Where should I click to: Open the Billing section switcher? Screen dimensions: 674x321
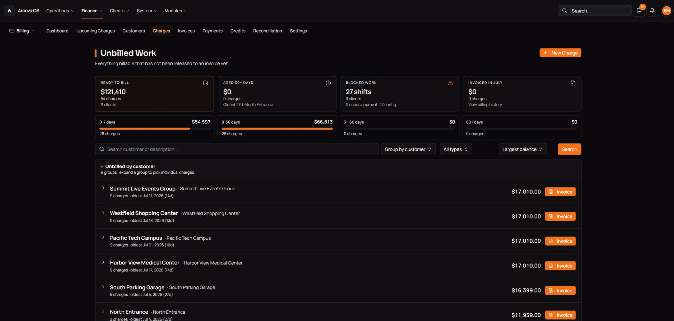click(x=22, y=31)
